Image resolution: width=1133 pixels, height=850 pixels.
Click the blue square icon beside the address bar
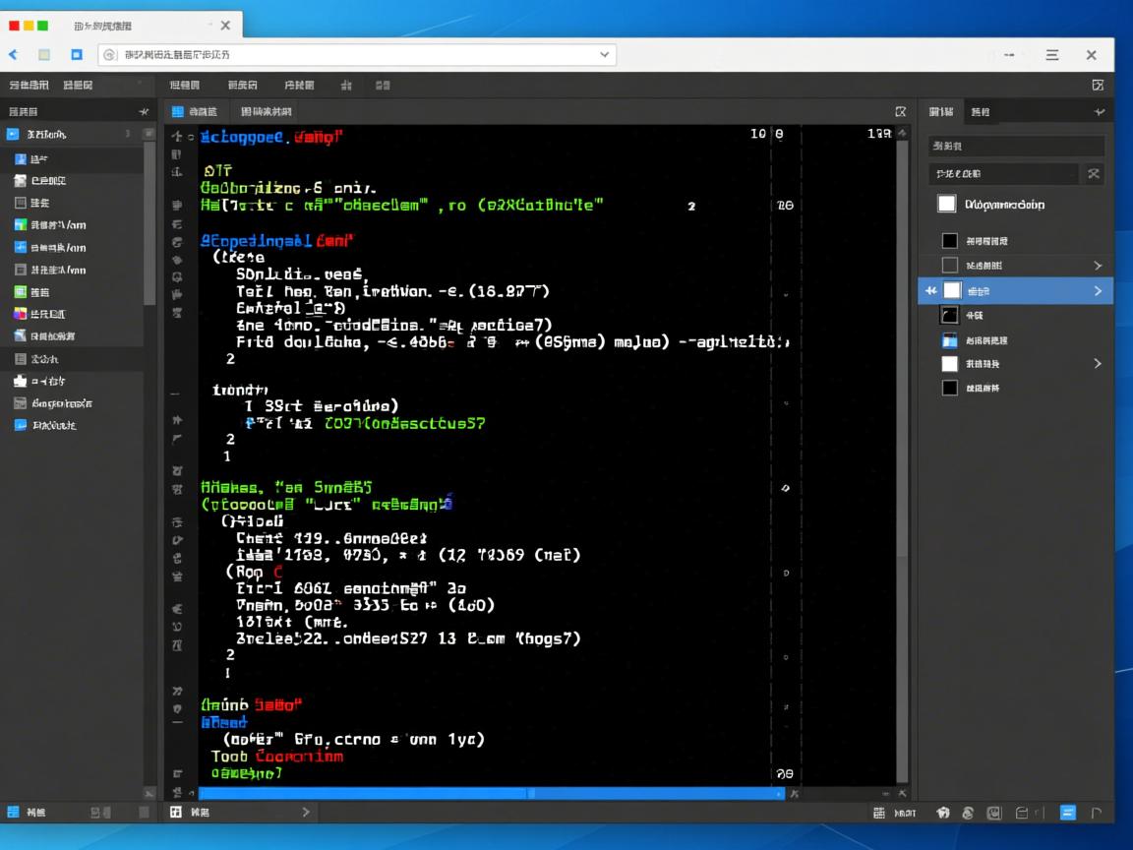(77, 55)
